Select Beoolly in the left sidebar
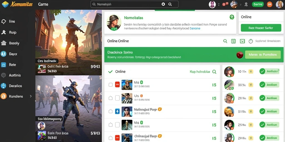Viewport: 285px width, 142px height. [x=14, y=43]
